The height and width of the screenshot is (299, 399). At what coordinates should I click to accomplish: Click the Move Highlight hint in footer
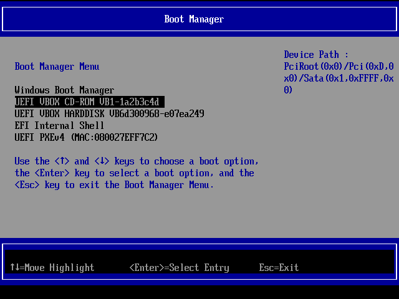click(52, 267)
